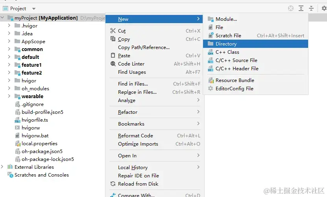
Task: Choose Repair IDE on File
Action: coord(154,176)
